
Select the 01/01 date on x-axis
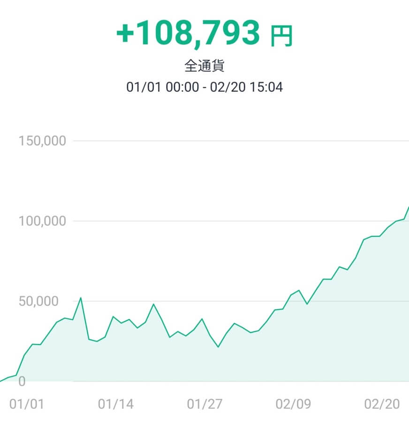coord(27,404)
